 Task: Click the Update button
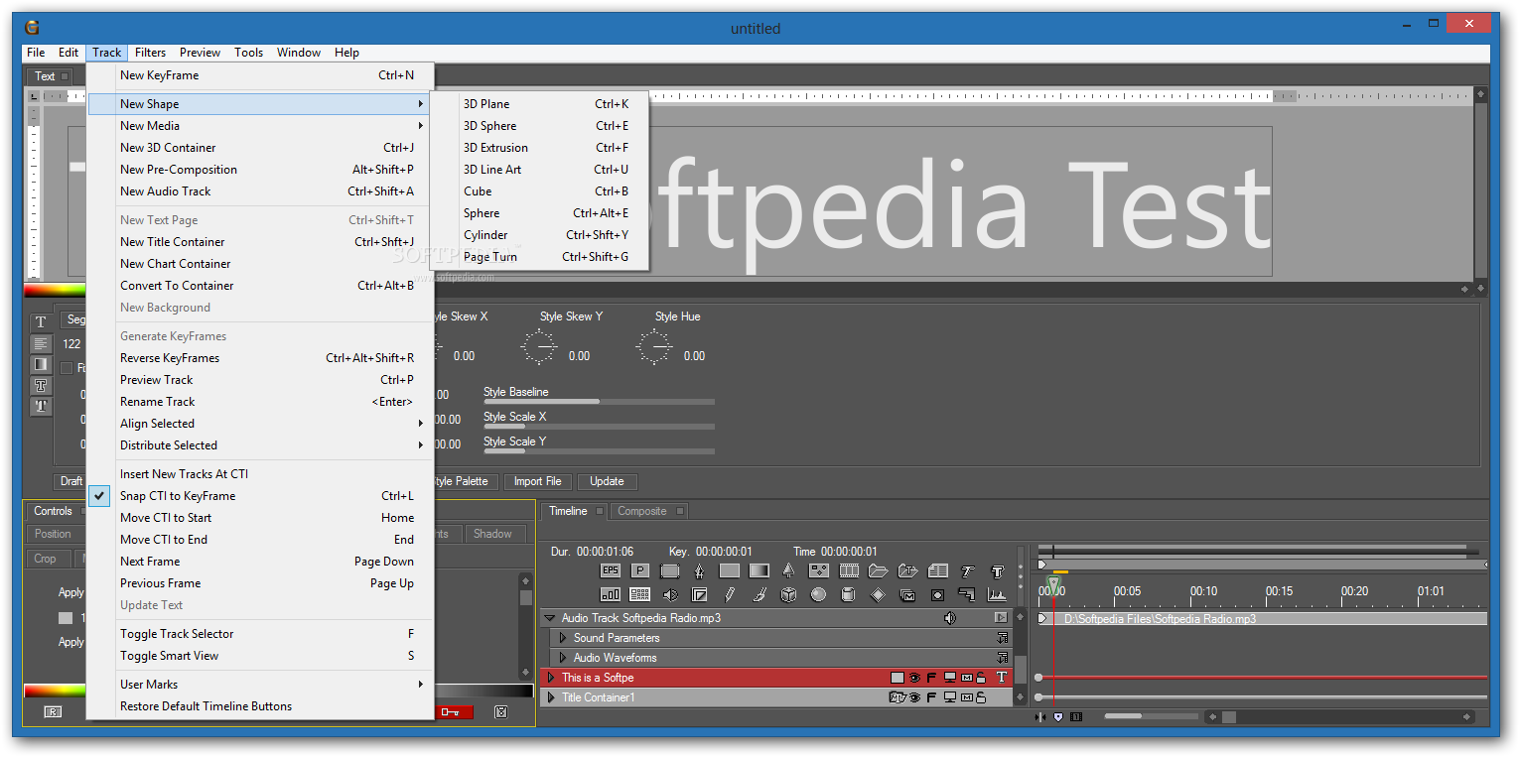[x=607, y=481]
